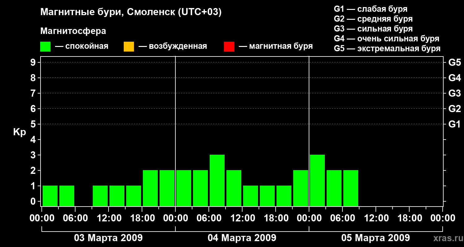Click the 18:00 Kp 2 bar on 03 Марта
Viewport: 464px width, 247px height.
(150, 188)
